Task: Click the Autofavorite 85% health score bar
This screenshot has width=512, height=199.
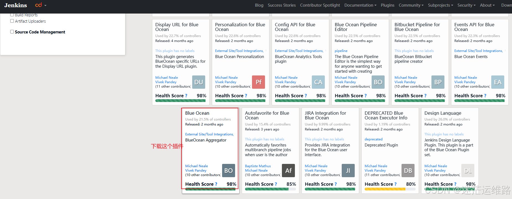Action: pyautogui.click(x=271, y=189)
